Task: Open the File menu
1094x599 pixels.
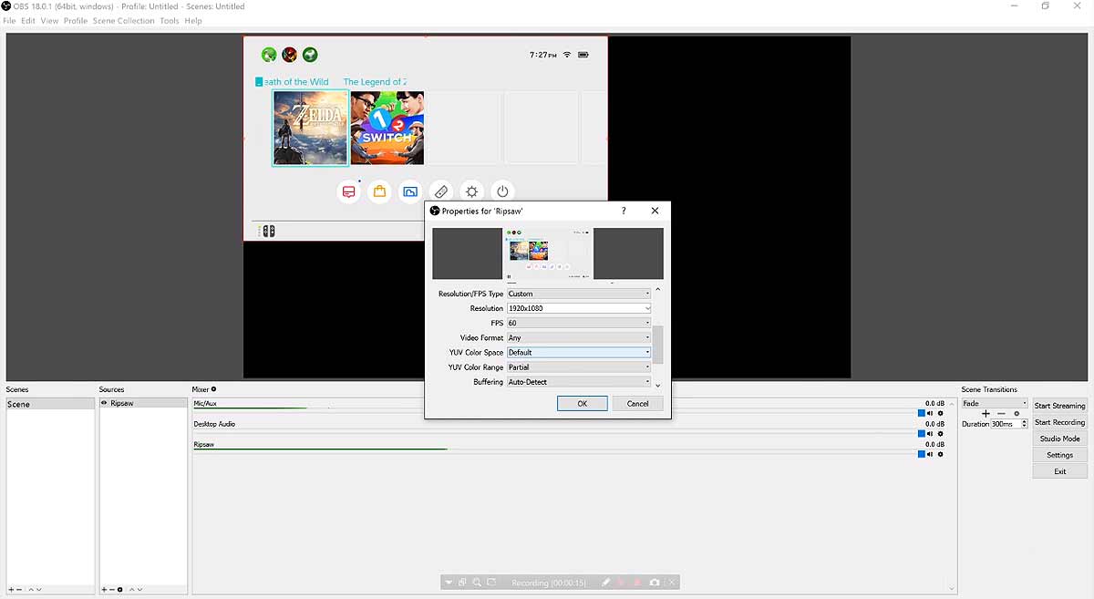Action: [9, 21]
